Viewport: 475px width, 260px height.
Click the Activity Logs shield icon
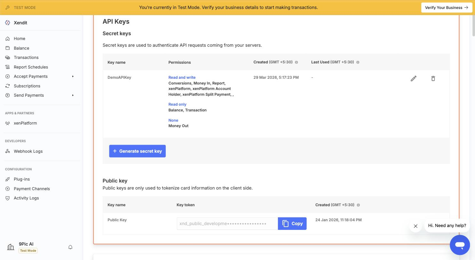pos(8,198)
